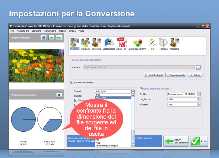Click the format list scrollbar thumb
219x158 pixels.
click(133, 136)
